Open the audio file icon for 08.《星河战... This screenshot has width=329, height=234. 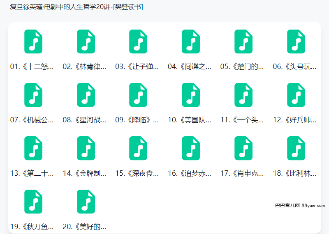86,95
